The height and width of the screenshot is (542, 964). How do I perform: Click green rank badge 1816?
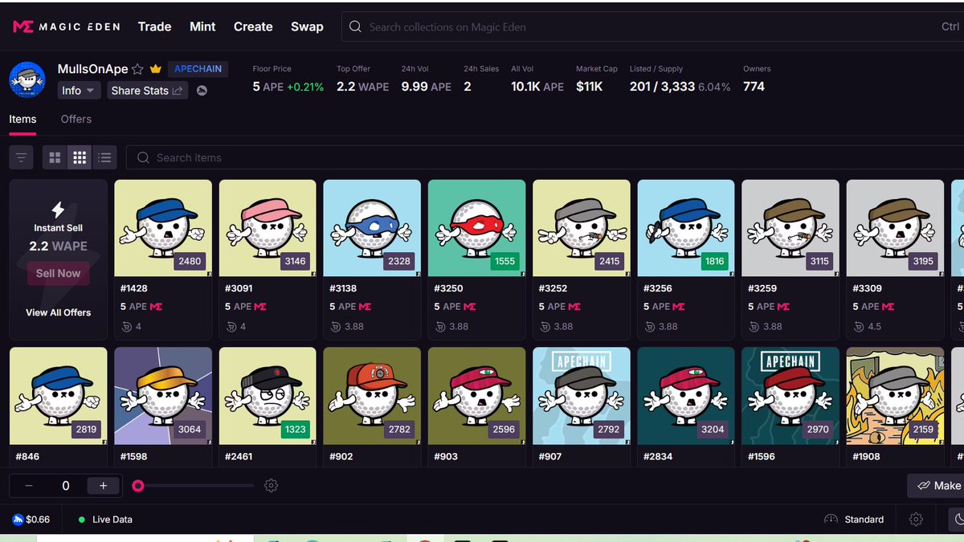pyautogui.click(x=714, y=261)
